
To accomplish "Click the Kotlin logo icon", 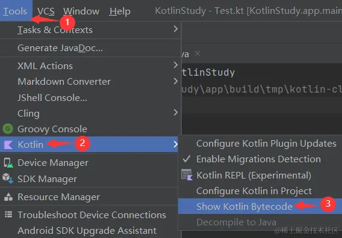I will point(8,145).
